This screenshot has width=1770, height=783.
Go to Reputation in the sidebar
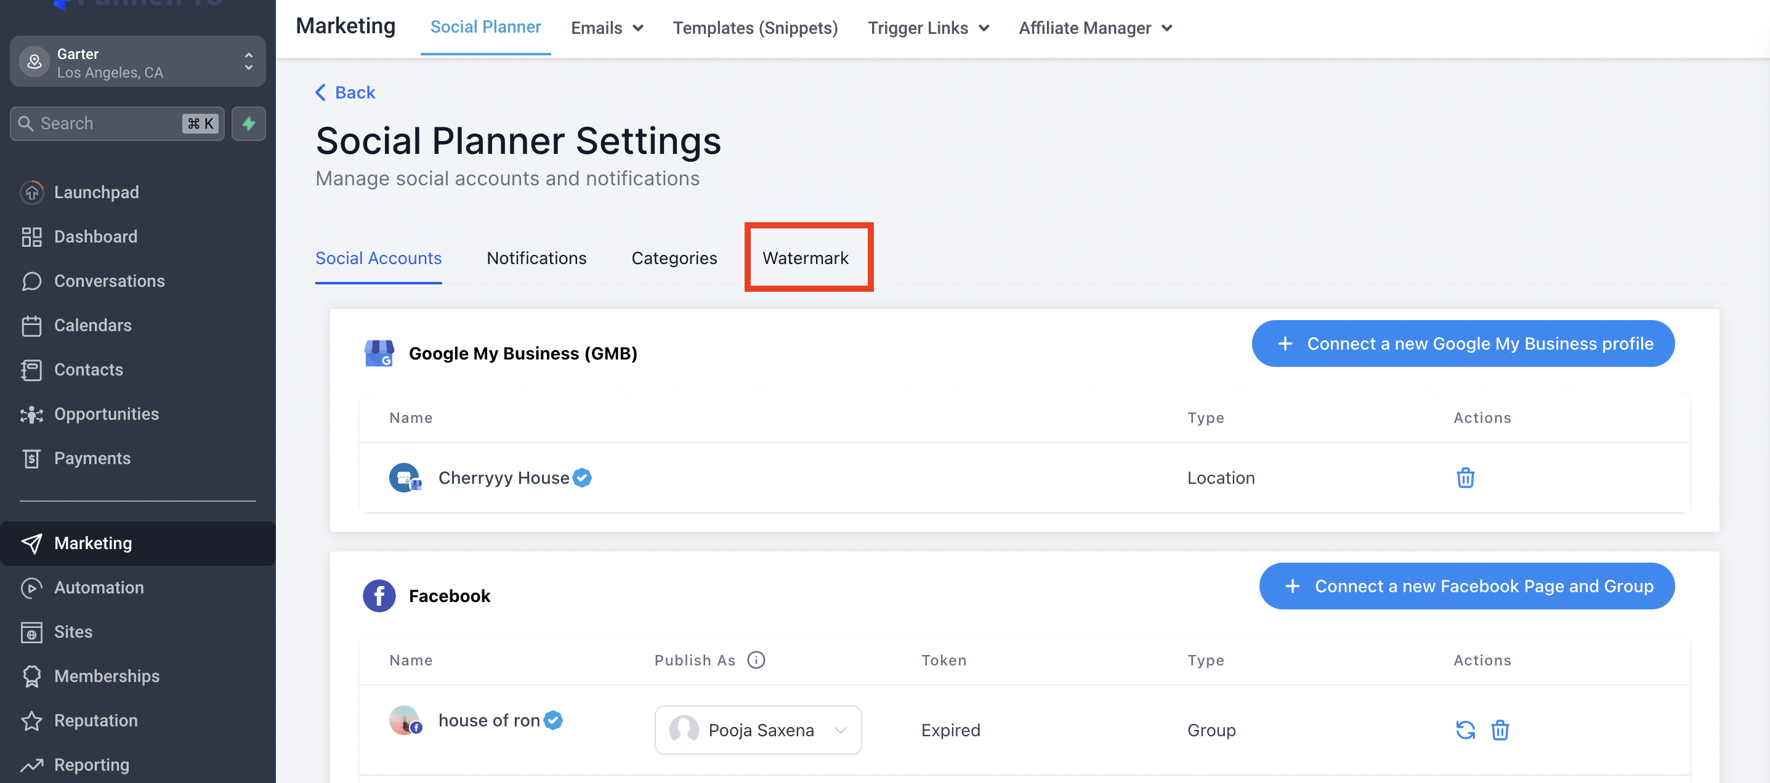(x=95, y=720)
